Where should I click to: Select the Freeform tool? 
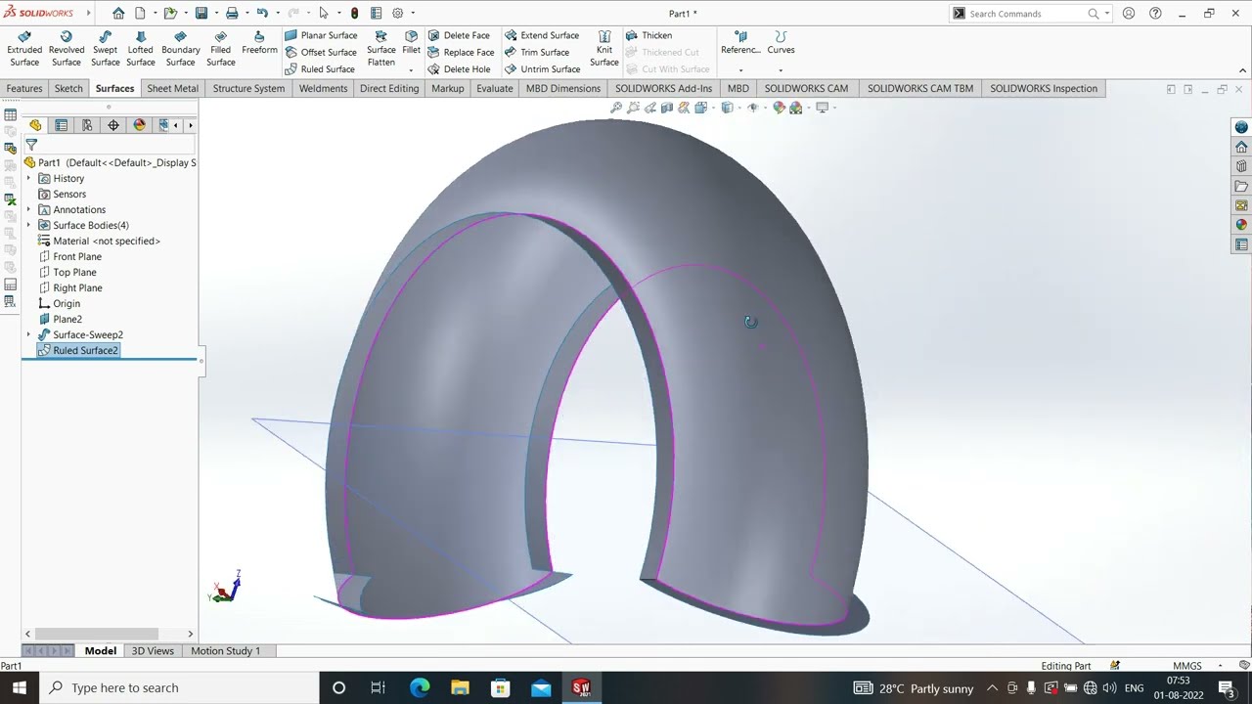click(259, 43)
